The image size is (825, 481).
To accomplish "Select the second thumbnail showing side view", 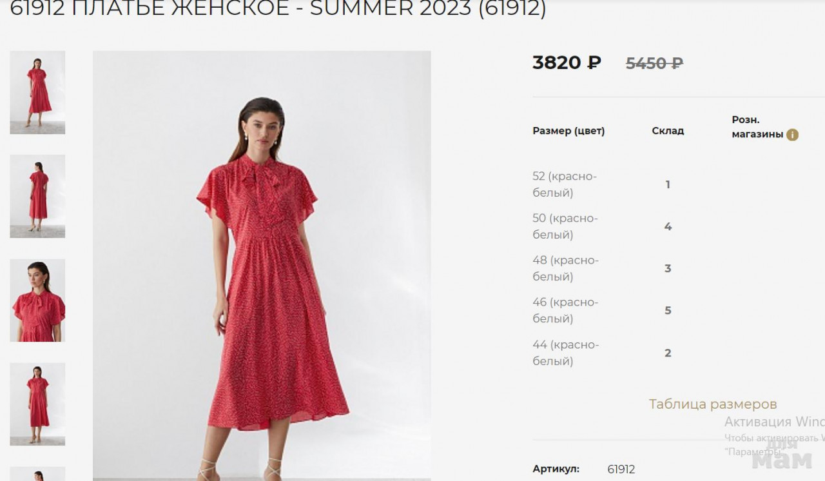I will [37, 196].
